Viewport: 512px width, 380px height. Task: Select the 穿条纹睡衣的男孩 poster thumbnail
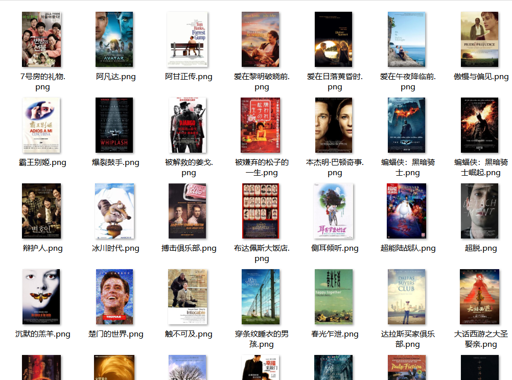[261, 297]
